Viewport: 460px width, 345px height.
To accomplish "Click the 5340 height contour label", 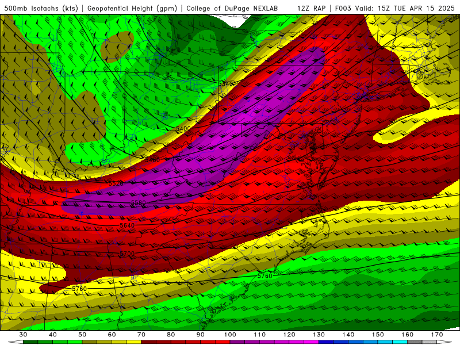I will 225,84.
